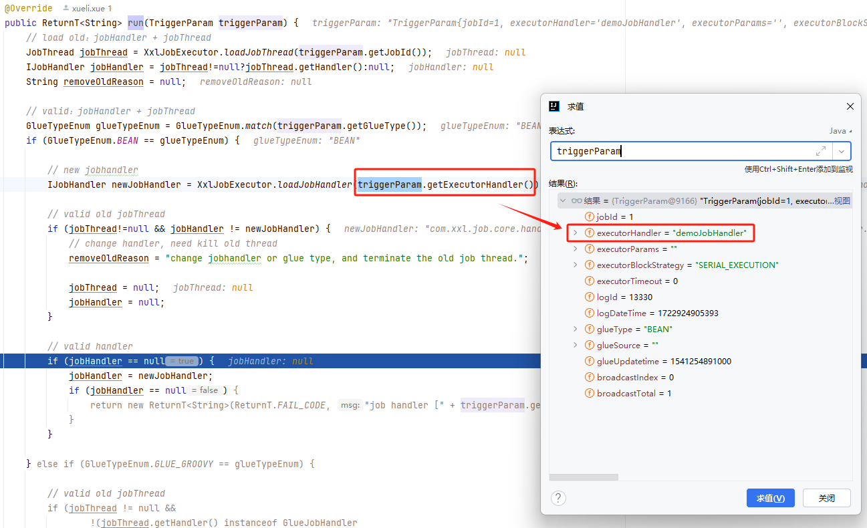Click the "demoJobHandler" value in the results tree
Viewport: 867px width, 528px height.
pyautogui.click(x=711, y=233)
